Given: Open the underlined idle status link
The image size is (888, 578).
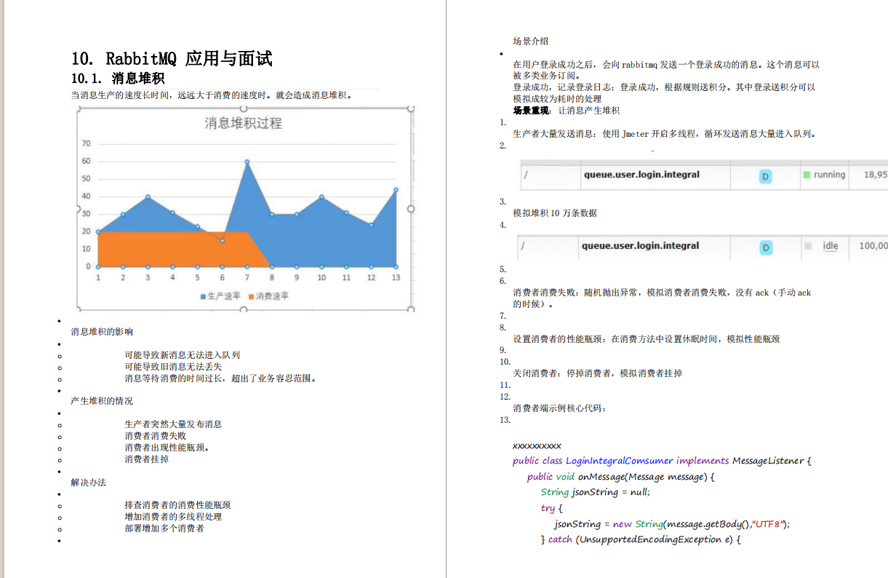Looking at the screenshot, I should (x=829, y=246).
